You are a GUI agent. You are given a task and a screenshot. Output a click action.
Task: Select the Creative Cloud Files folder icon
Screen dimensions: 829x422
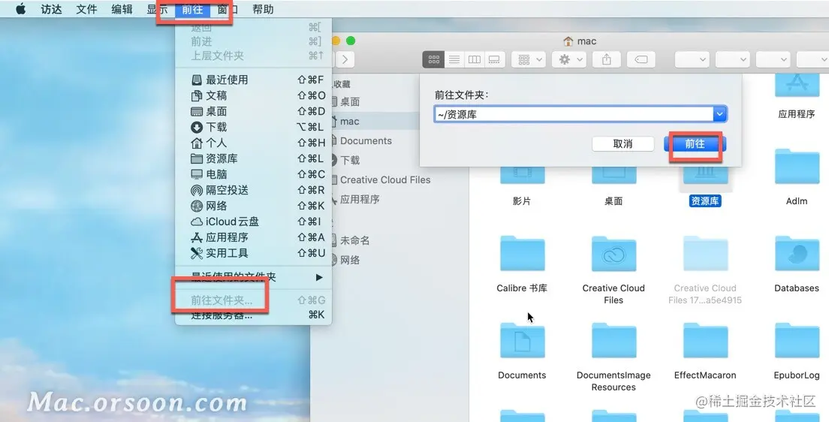click(x=613, y=255)
